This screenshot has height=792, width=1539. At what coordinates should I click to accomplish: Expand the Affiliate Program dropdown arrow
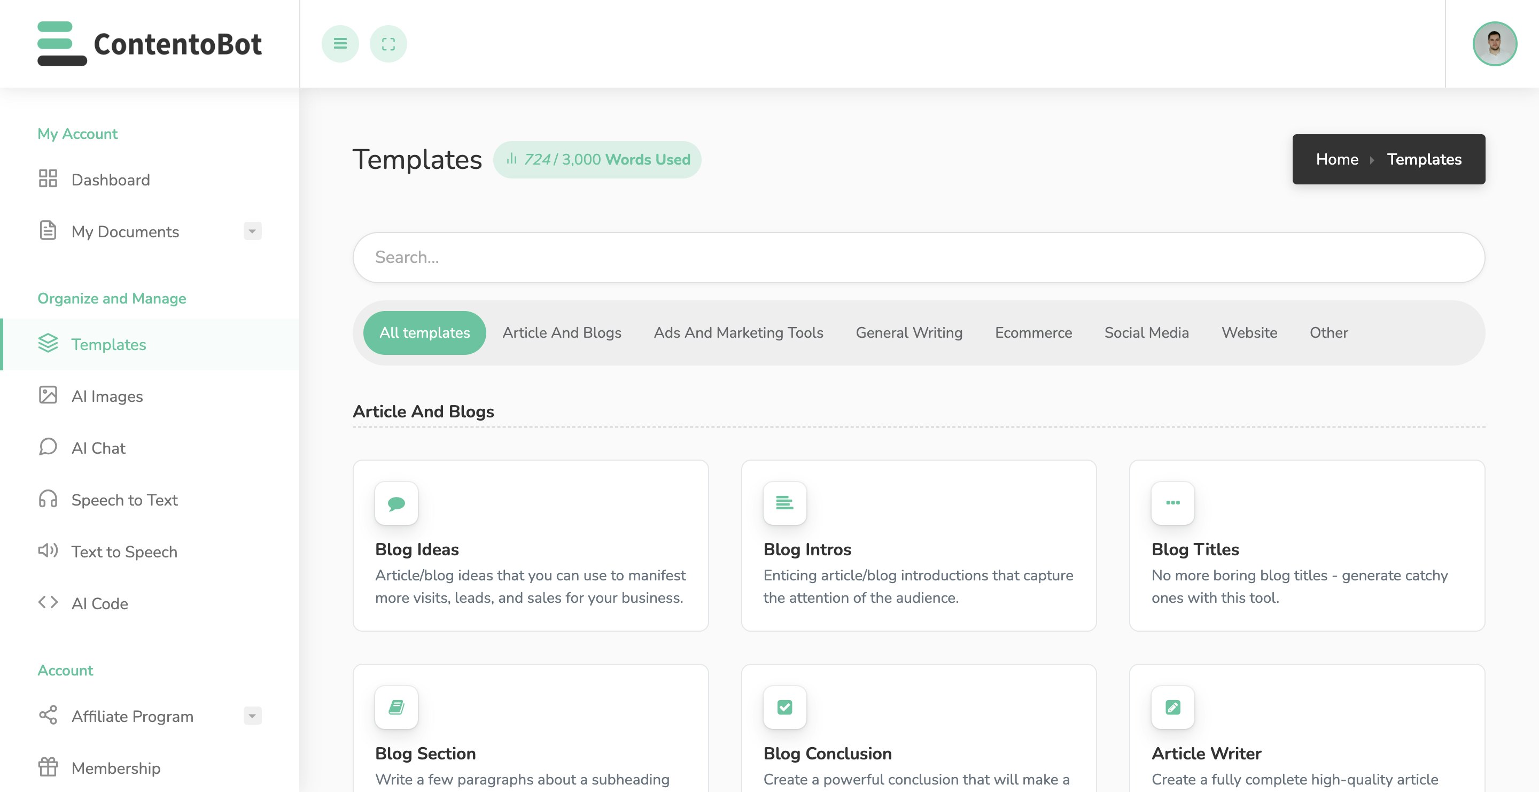[x=252, y=716]
